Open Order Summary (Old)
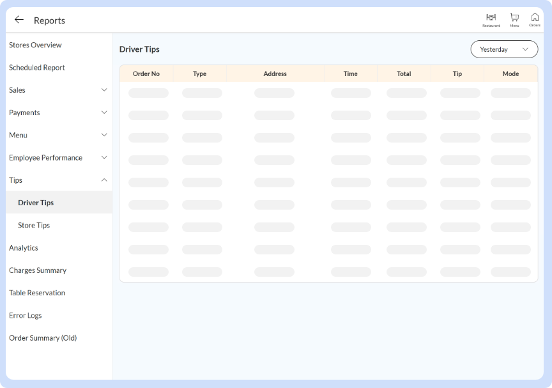Image resolution: width=552 pixels, height=388 pixels. click(42, 338)
